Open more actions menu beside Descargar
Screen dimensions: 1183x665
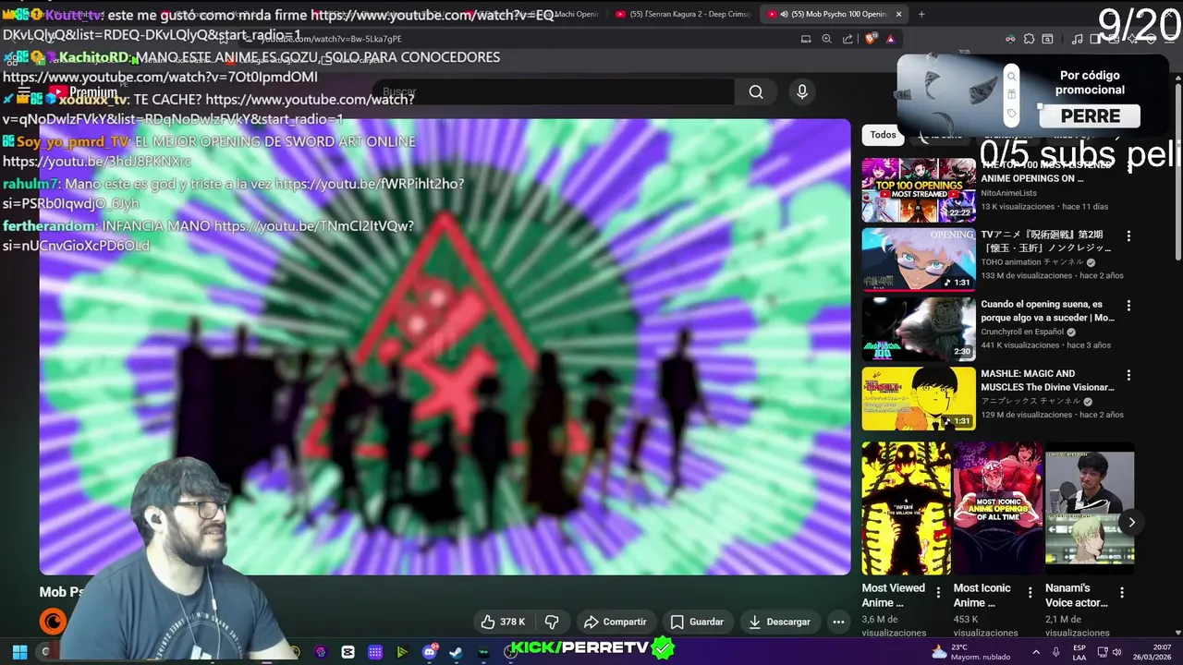click(x=838, y=622)
